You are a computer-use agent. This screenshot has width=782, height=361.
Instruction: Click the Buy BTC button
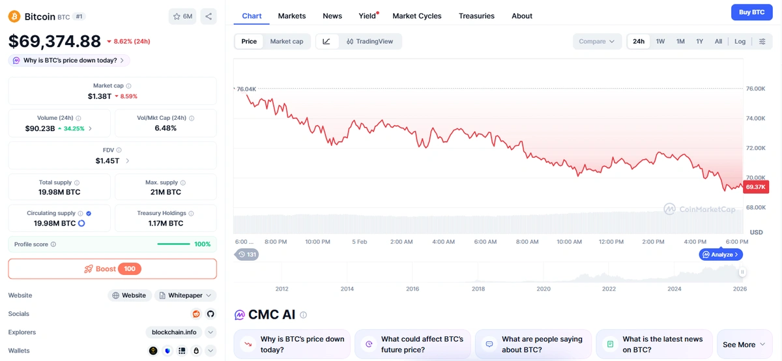751,12
